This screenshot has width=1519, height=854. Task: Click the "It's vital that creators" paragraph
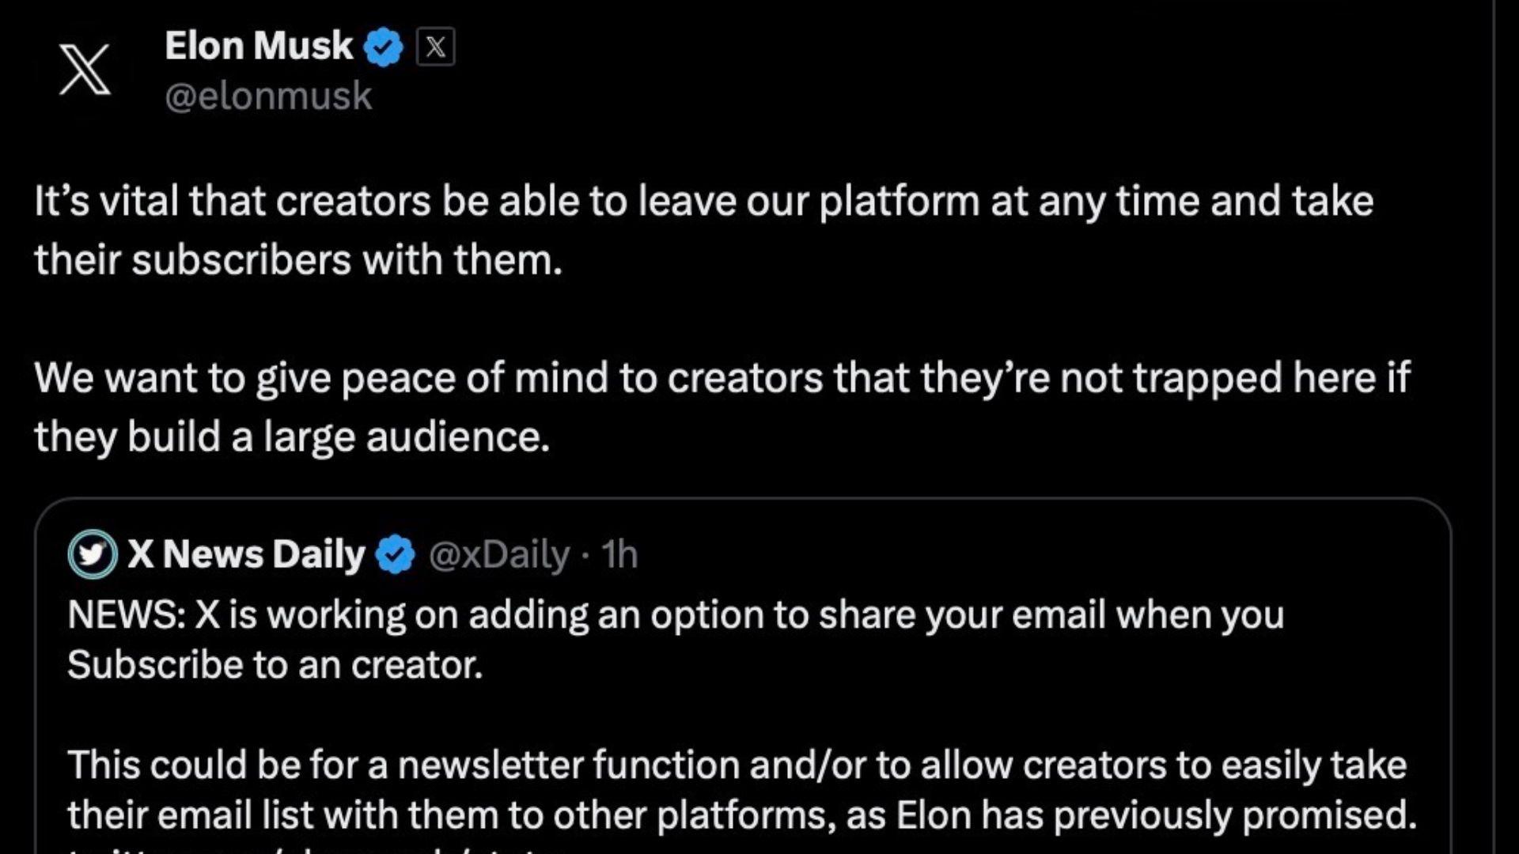click(x=703, y=202)
